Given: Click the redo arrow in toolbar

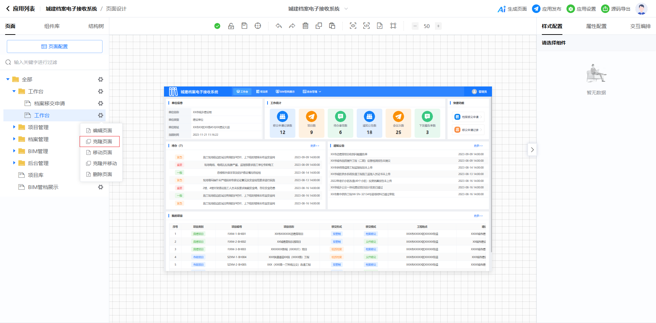Looking at the screenshot, I should 292,26.
